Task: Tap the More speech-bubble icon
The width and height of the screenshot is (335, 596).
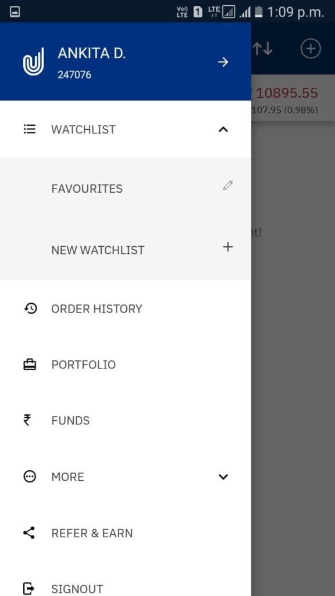Action: click(x=30, y=477)
